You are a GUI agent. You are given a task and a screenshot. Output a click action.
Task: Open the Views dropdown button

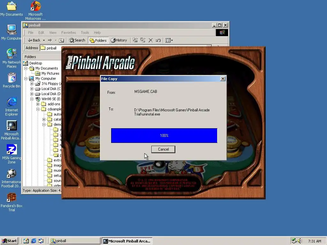[x=169, y=40]
